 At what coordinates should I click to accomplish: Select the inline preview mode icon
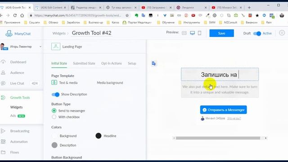(184, 33)
